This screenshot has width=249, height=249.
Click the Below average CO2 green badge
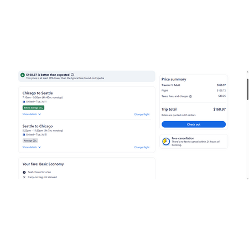(x=33, y=108)
